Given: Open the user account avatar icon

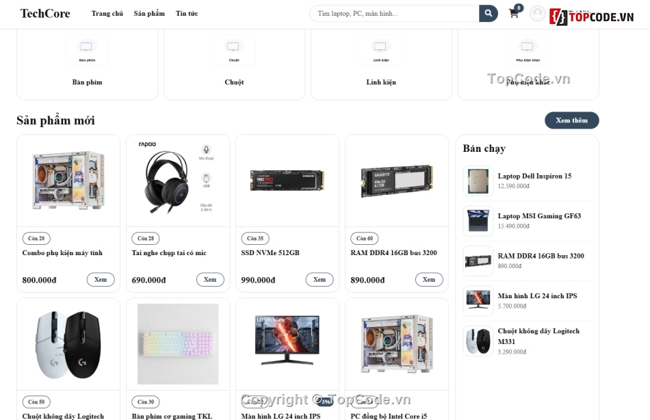Looking at the screenshot, I should click(x=537, y=13).
